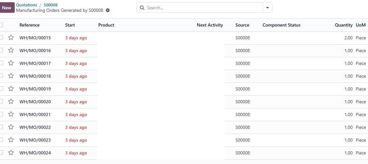Check the row WH/MO/00020 checkbox
Screen dimensions: 368x164
pyautogui.click(x=1, y=101)
